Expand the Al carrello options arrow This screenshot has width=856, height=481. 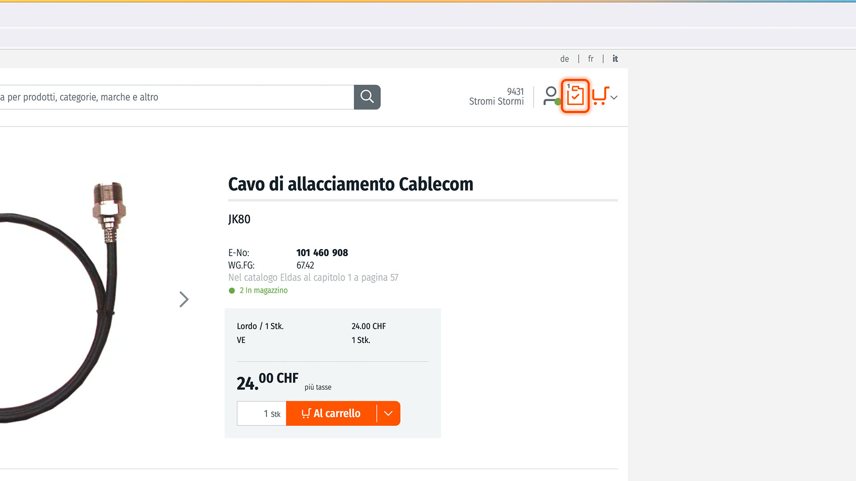tap(388, 413)
